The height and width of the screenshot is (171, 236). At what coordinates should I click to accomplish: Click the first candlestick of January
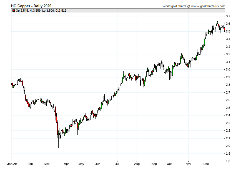coord(12,84)
